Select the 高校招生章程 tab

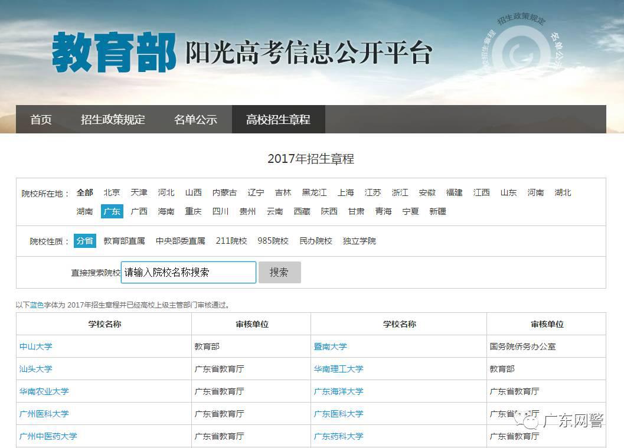click(278, 119)
